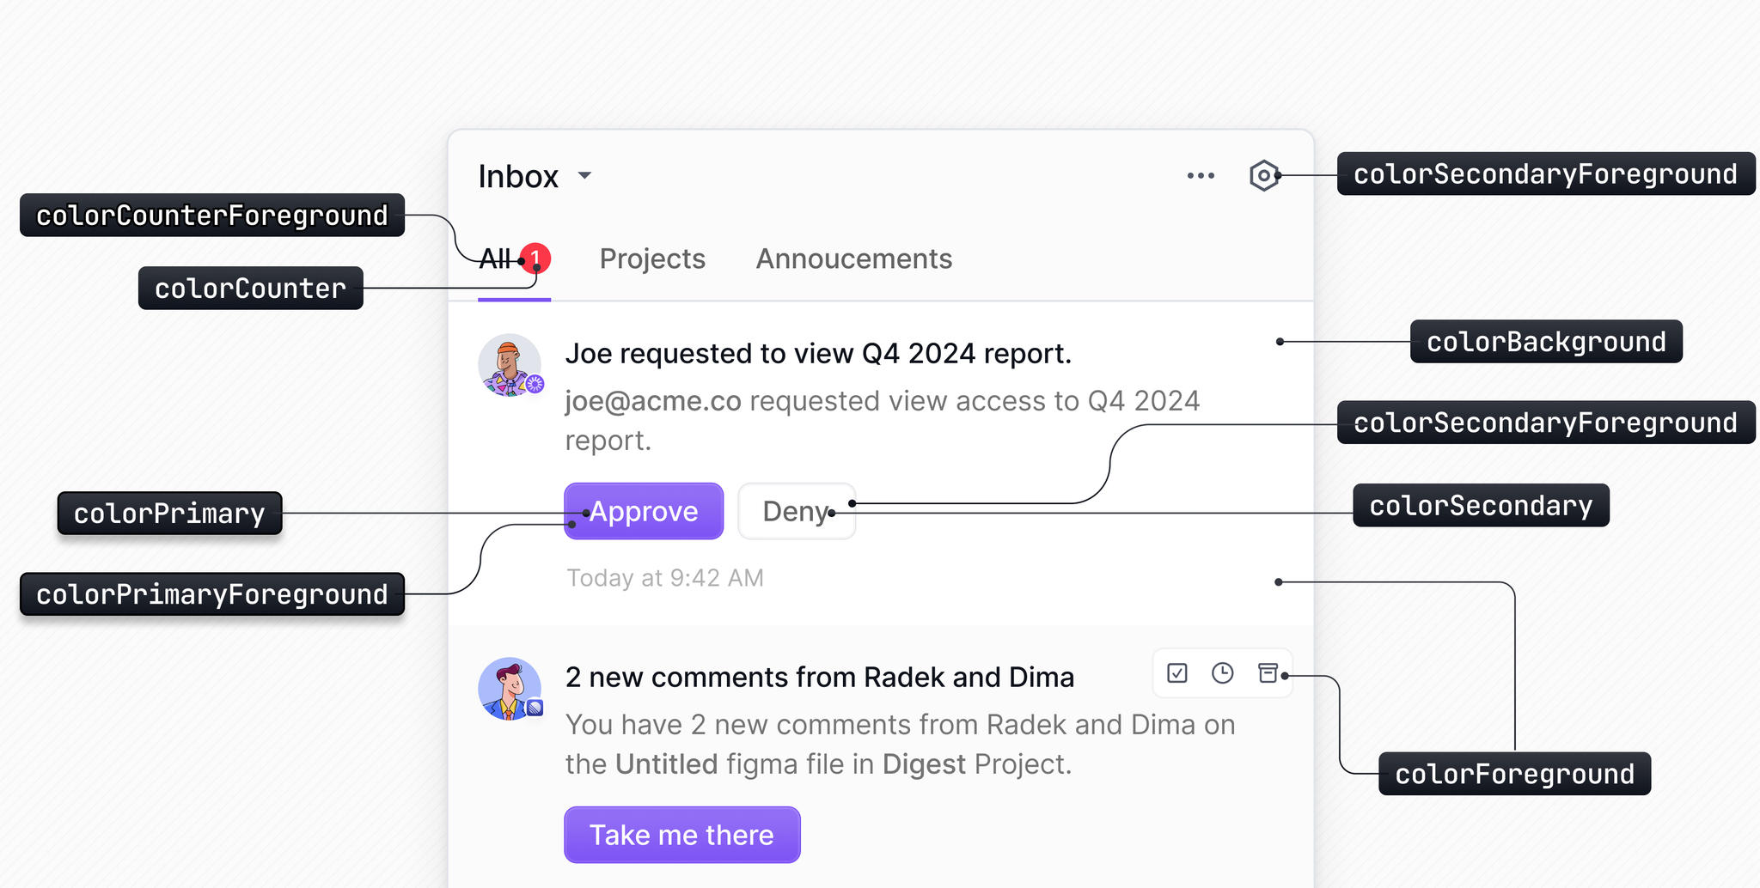Open the Joe requested Q4 report notification
The height and width of the screenshot is (888, 1760).
pos(818,354)
